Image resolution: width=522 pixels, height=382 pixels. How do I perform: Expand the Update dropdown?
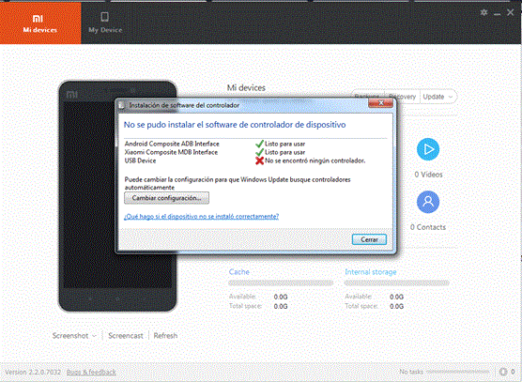tap(438, 97)
